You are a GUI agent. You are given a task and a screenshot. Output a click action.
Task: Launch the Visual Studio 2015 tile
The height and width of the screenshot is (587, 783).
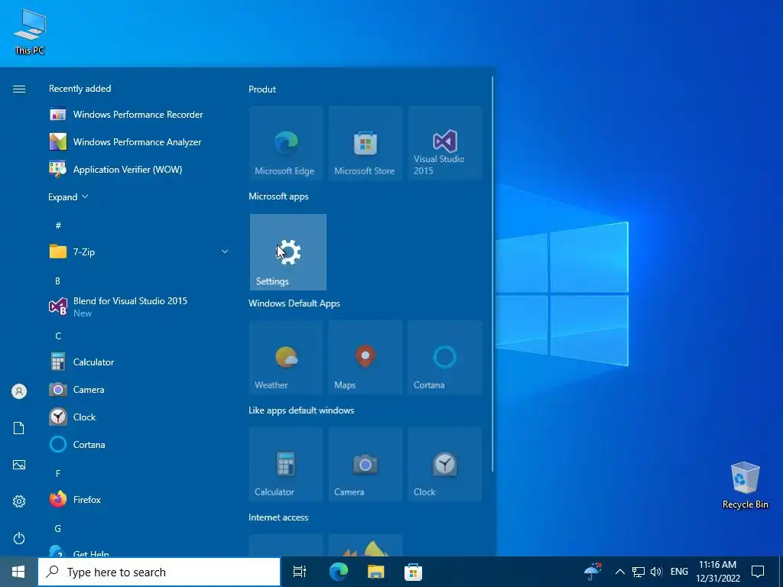pos(445,143)
